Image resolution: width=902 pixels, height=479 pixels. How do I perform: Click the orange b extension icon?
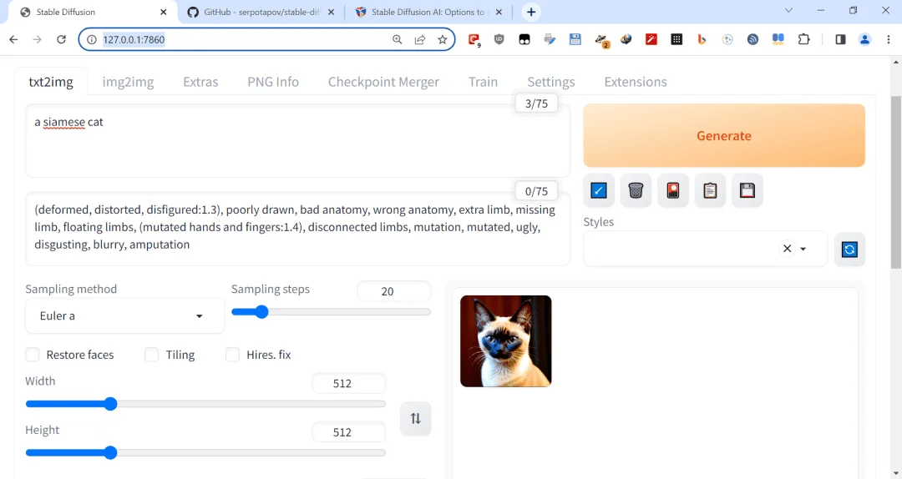[702, 40]
